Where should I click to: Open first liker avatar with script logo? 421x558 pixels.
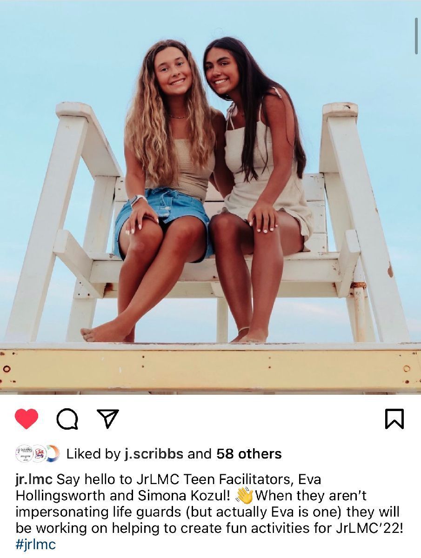tap(24, 453)
